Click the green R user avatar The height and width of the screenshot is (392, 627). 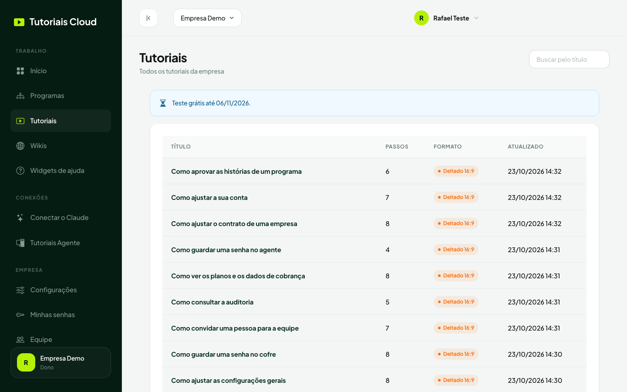[421, 18]
